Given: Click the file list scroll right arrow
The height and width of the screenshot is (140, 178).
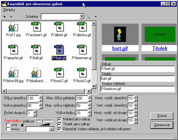Looking at the screenshot, I should (x=89, y=91).
